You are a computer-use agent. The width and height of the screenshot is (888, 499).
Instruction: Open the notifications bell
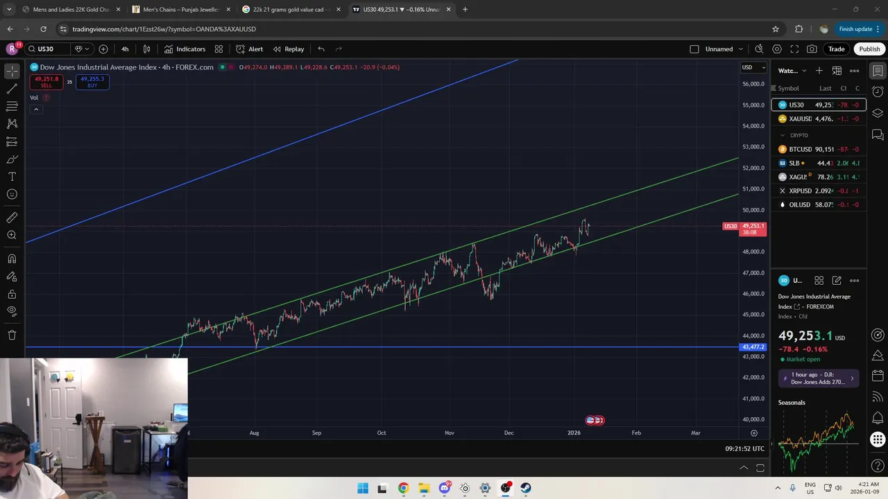(x=878, y=418)
